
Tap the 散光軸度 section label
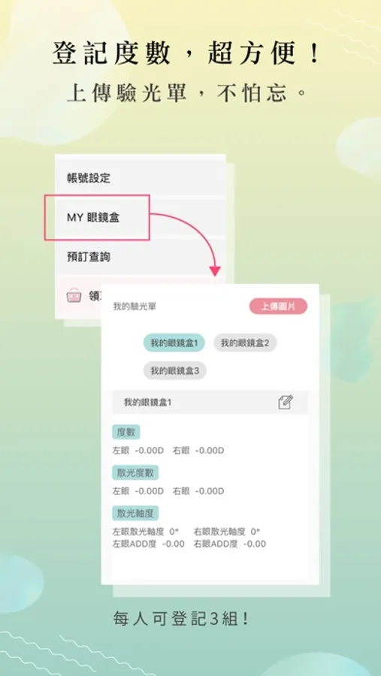click(135, 513)
